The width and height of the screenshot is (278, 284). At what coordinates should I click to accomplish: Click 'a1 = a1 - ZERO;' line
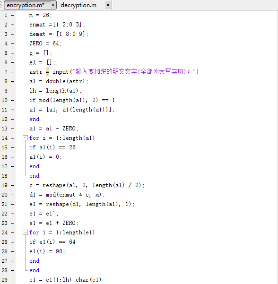54,129
